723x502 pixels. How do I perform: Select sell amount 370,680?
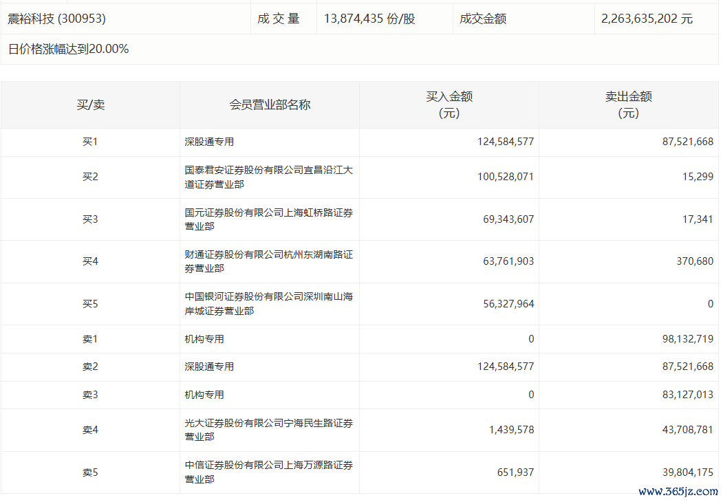695,261
